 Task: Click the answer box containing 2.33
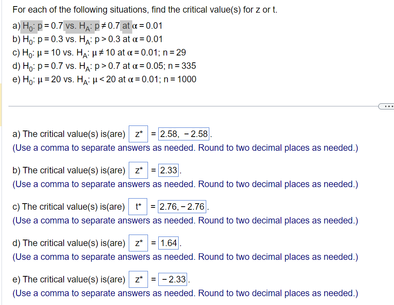167,170
